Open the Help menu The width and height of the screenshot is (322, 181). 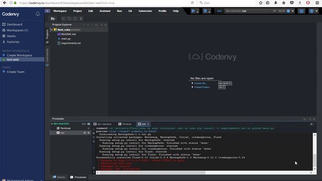[176, 11]
